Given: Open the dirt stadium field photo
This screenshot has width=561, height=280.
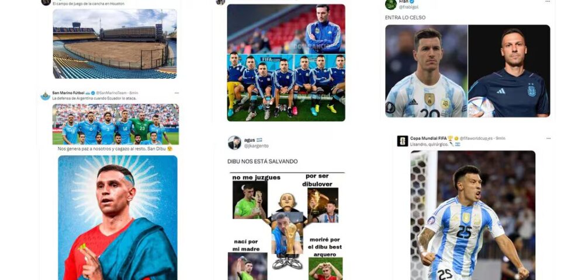Looking at the screenshot, I should (115, 44).
